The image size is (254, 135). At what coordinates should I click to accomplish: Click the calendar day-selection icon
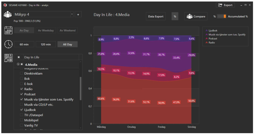[x=8, y=30]
